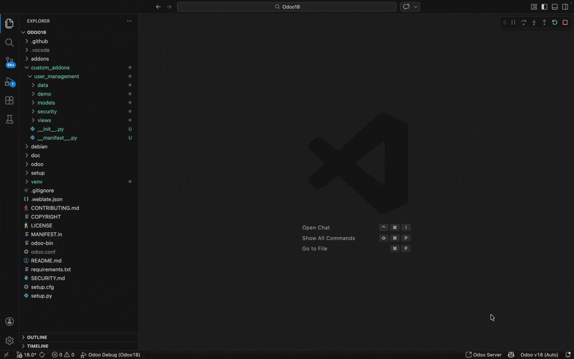
Task: Open the Copilot chat icon in title bar
Action: coord(407,7)
